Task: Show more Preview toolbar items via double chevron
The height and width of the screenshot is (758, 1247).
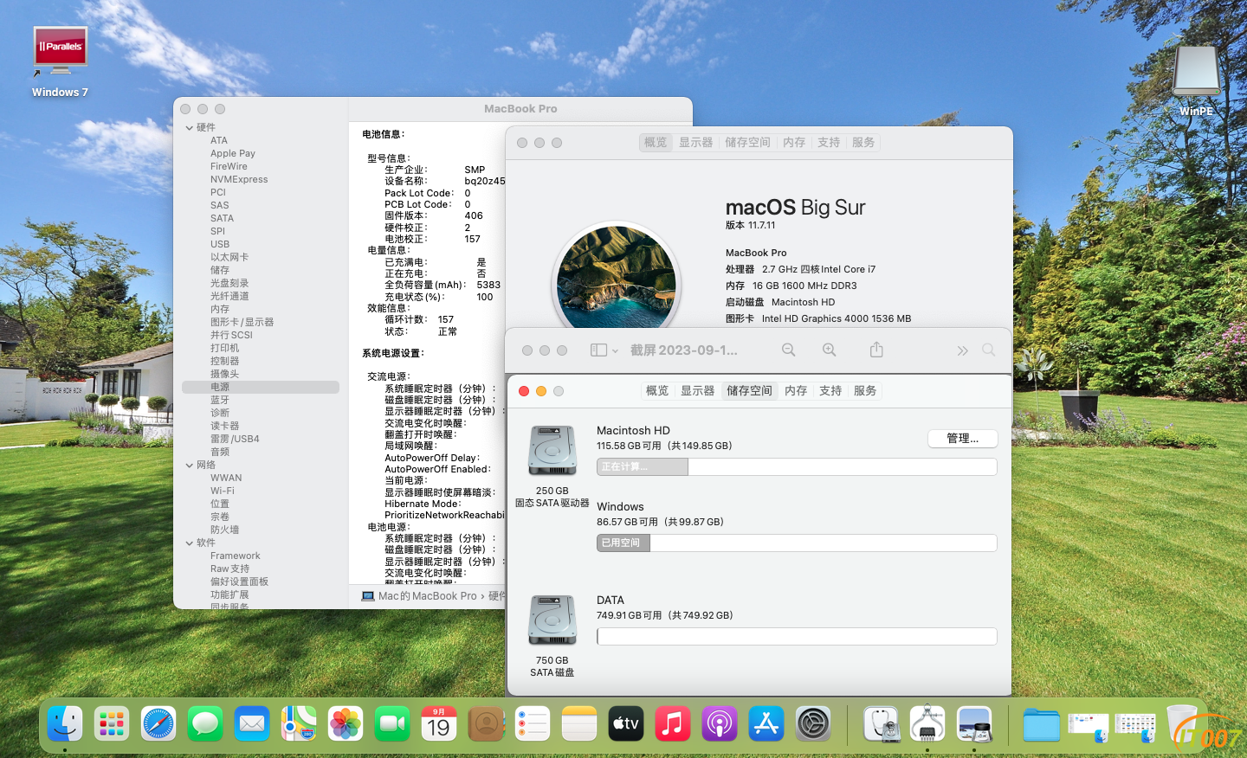Action: coord(962,350)
